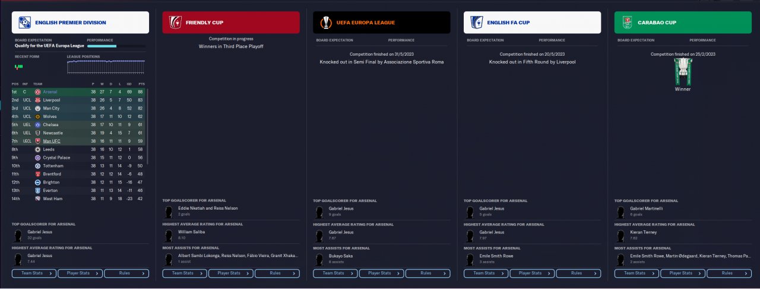
Task: Open the Friendly Cup header
Action: pos(231,23)
